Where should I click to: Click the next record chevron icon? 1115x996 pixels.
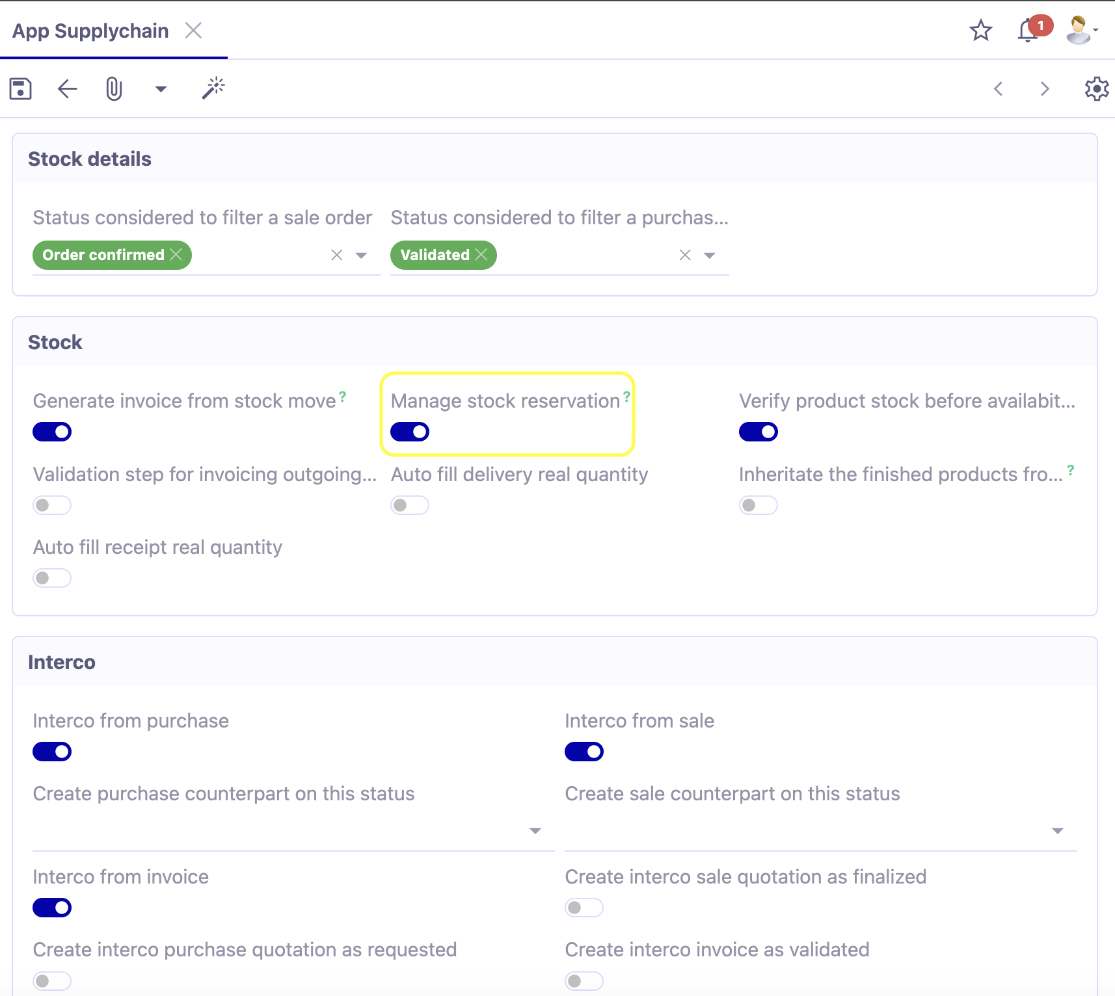coord(1045,88)
